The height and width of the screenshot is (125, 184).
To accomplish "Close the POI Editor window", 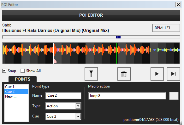I will click(178, 5).
